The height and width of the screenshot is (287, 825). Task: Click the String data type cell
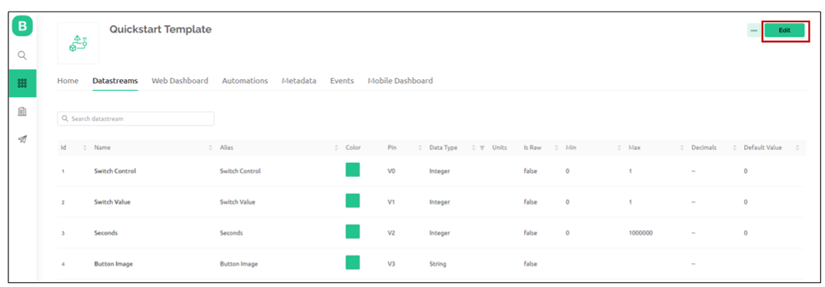click(x=438, y=265)
